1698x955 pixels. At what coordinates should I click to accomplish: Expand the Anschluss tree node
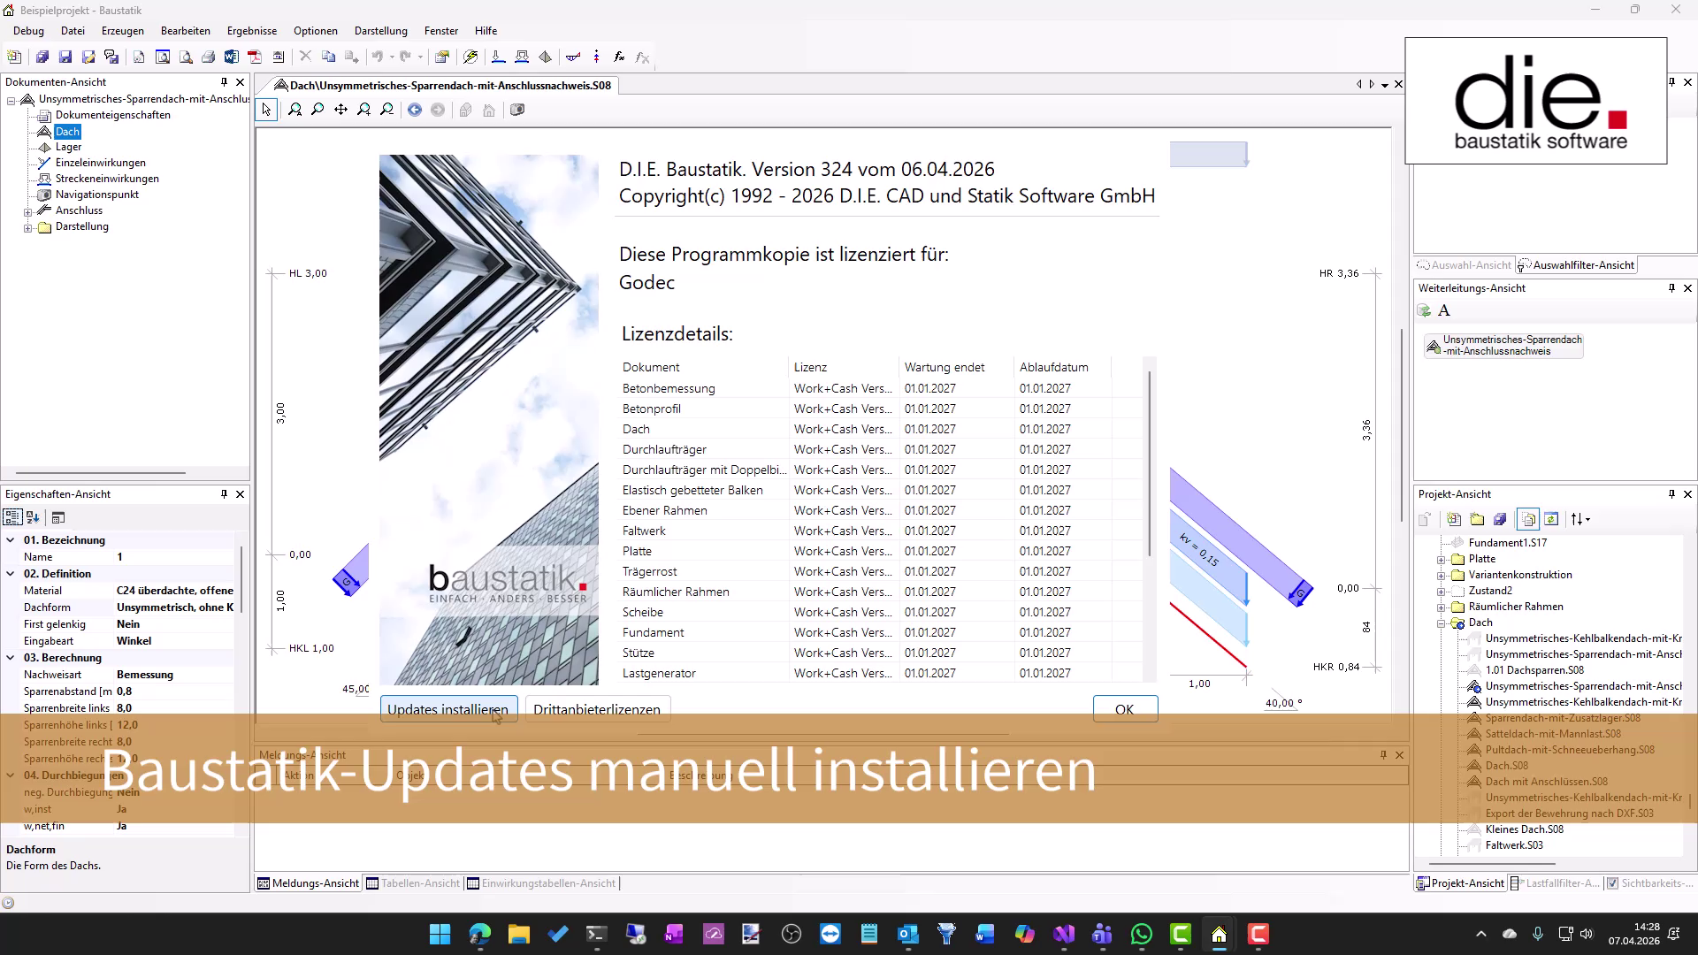coord(27,211)
